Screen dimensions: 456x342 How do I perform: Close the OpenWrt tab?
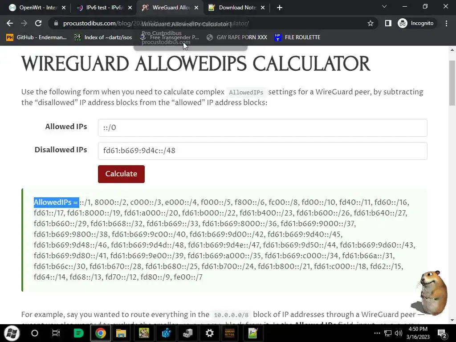64,8
